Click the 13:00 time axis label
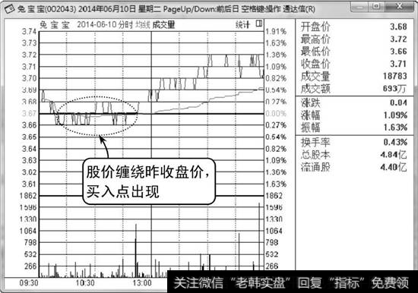The height and width of the screenshot is (293, 418). (x=142, y=283)
